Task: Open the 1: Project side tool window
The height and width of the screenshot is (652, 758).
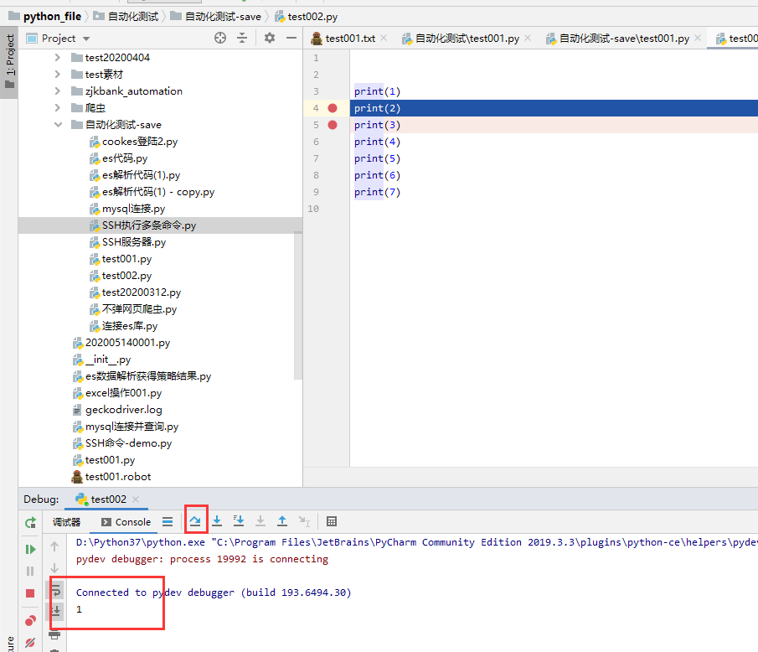Action: click(9, 62)
